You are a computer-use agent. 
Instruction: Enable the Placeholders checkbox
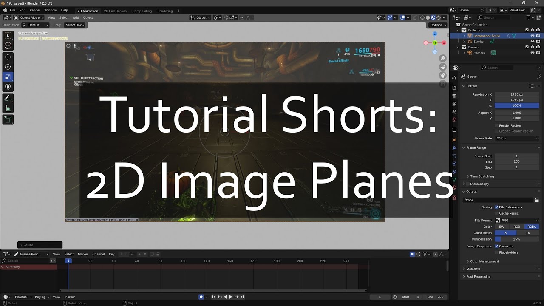point(496,252)
